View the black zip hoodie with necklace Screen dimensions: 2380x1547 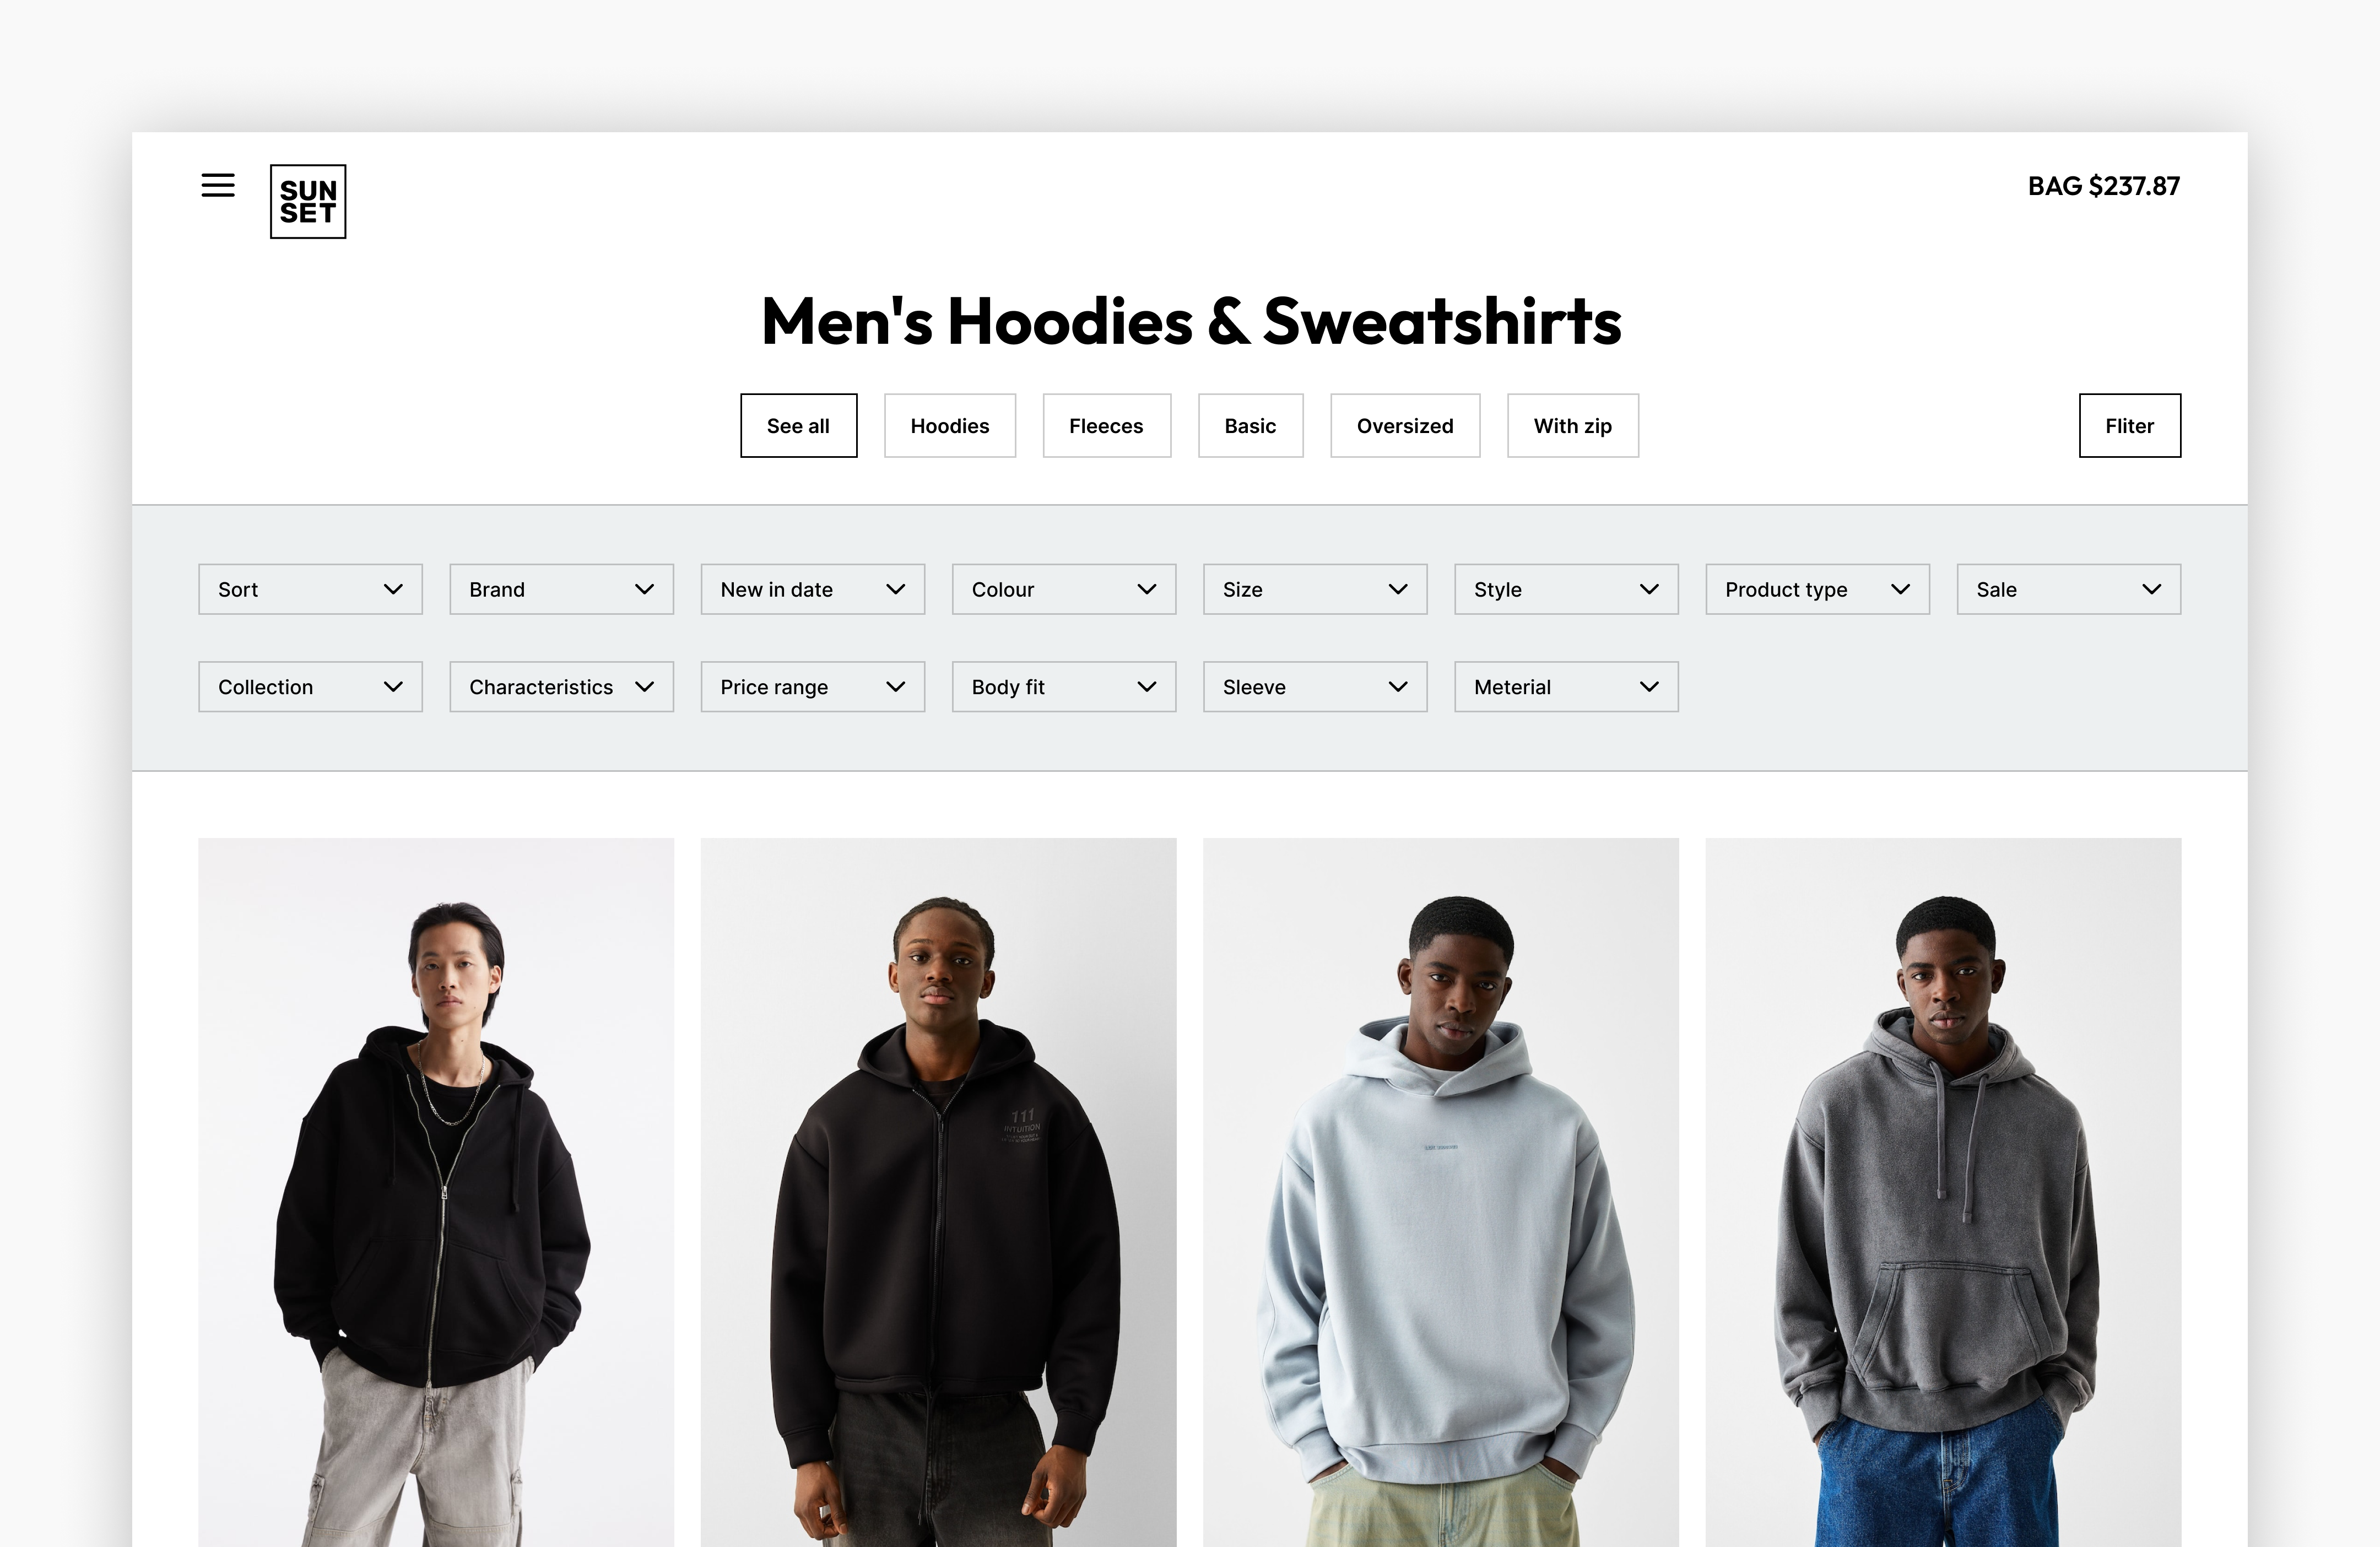pyautogui.click(x=436, y=1192)
